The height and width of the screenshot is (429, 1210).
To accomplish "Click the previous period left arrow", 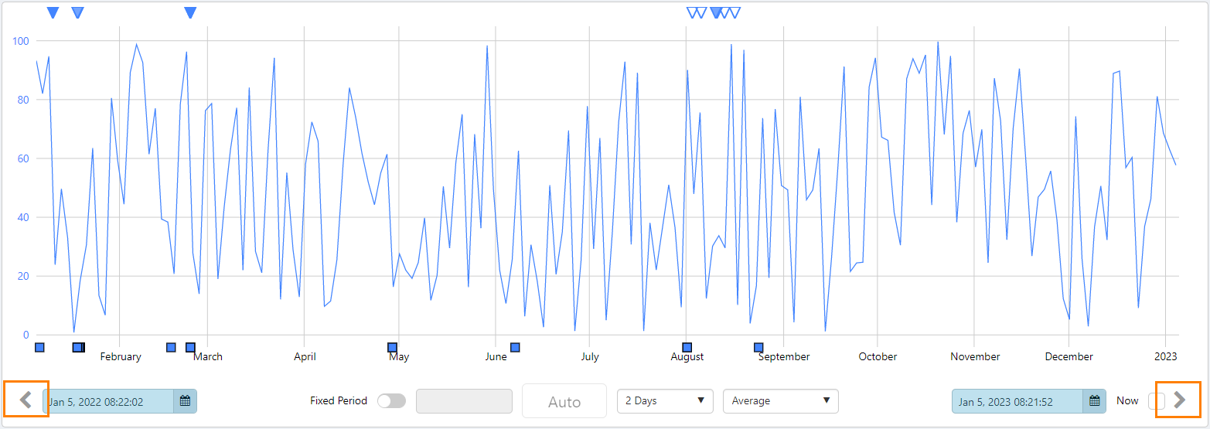I will (26, 400).
